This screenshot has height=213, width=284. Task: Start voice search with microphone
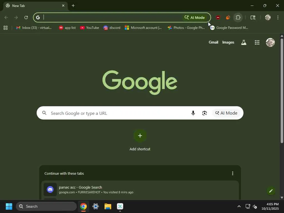point(193,113)
